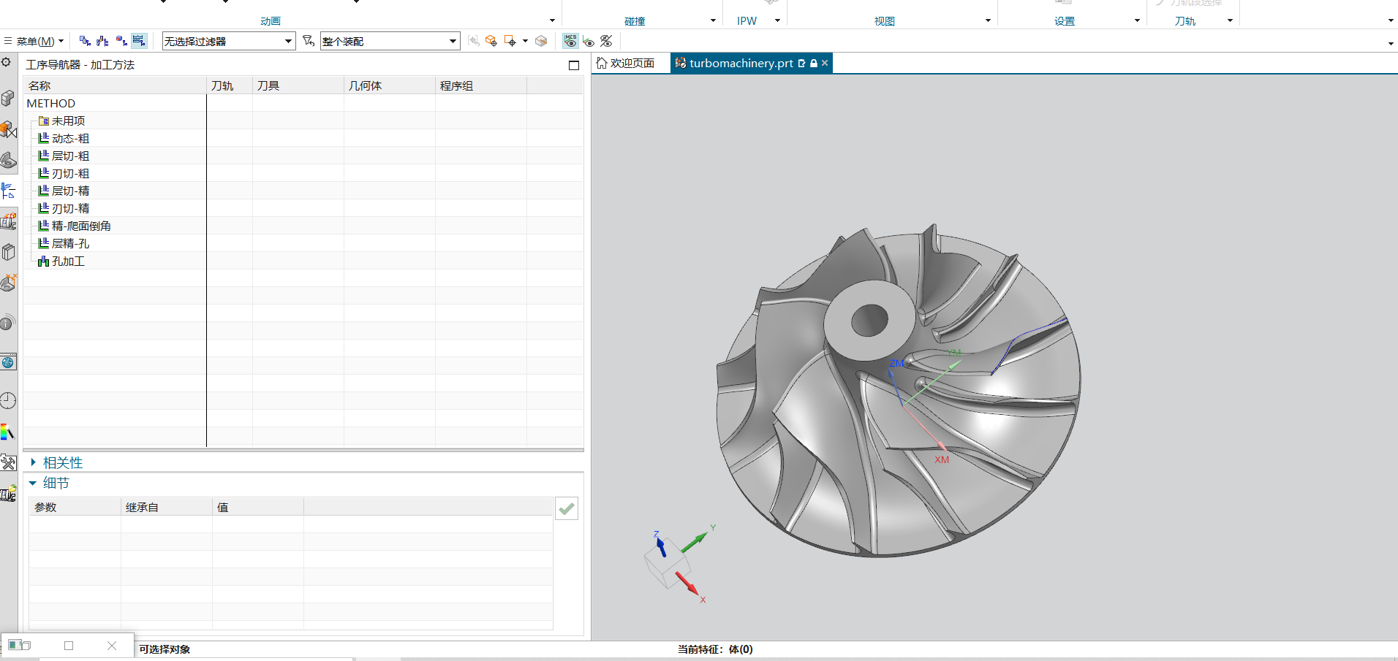This screenshot has height=661, width=1398.
Task: Click the 继承自 details column header
Action: click(x=167, y=507)
